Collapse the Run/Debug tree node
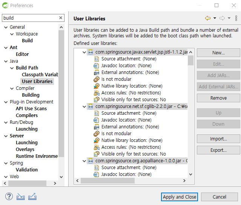 [x=6, y=122]
